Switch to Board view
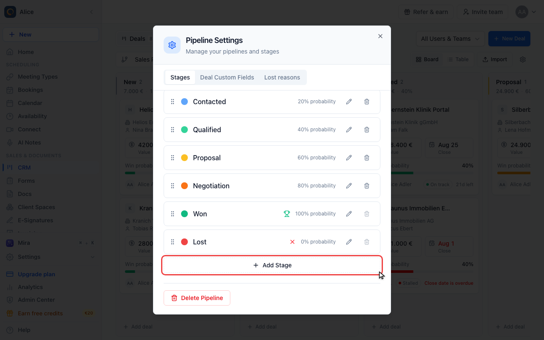This screenshot has height=340, width=544. pos(427,59)
